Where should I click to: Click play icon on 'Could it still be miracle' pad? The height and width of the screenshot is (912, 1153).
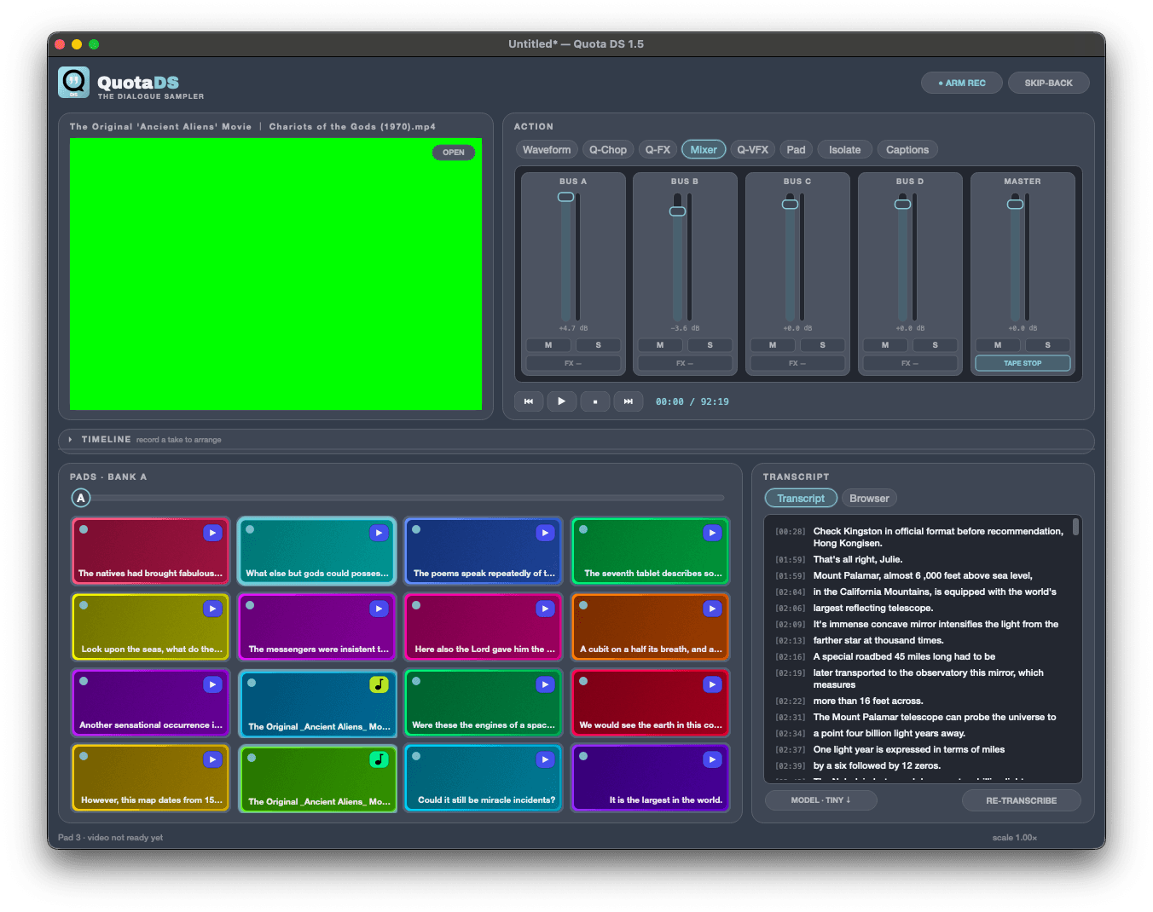pos(545,759)
